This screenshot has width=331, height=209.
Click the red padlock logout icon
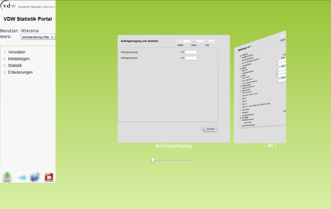pyautogui.click(x=49, y=177)
